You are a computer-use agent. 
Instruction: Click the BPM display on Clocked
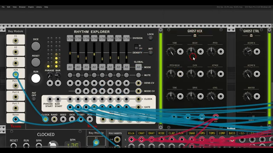coord(73,145)
